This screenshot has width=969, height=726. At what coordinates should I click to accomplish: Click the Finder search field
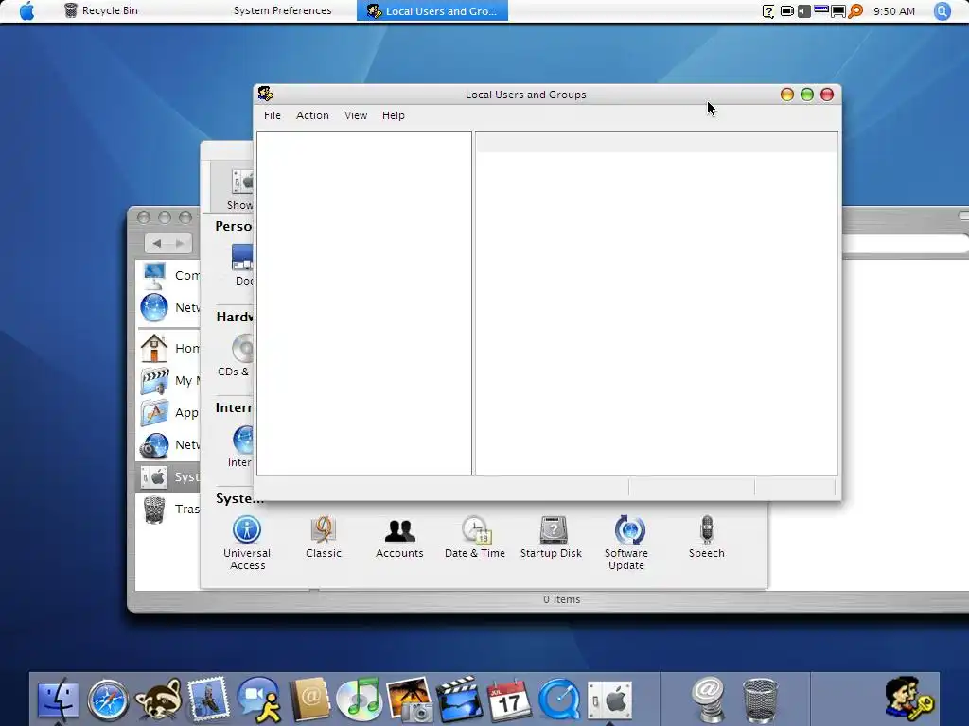click(x=906, y=243)
